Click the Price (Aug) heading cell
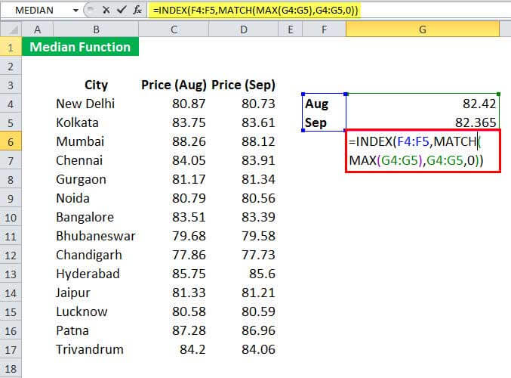The width and height of the screenshot is (511, 378). point(174,85)
